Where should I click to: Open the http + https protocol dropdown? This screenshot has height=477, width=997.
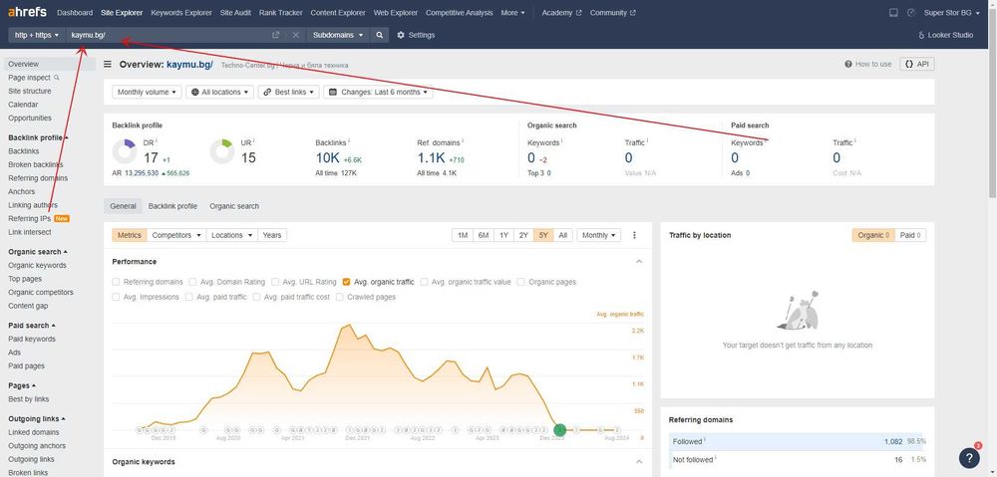pyautogui.click(x=36, y=35)
